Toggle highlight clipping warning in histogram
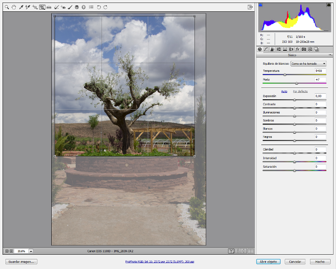The height and width of the screenshot is (269, 336). pyautogui.click(x=329, y=5)
